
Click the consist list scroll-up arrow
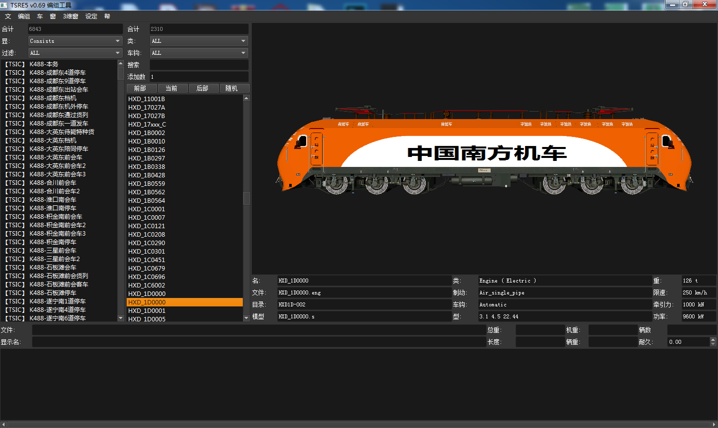click(121, 63)
